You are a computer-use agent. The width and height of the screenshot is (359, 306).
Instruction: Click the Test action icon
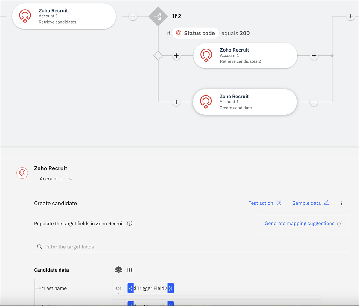tap(279, 203)
